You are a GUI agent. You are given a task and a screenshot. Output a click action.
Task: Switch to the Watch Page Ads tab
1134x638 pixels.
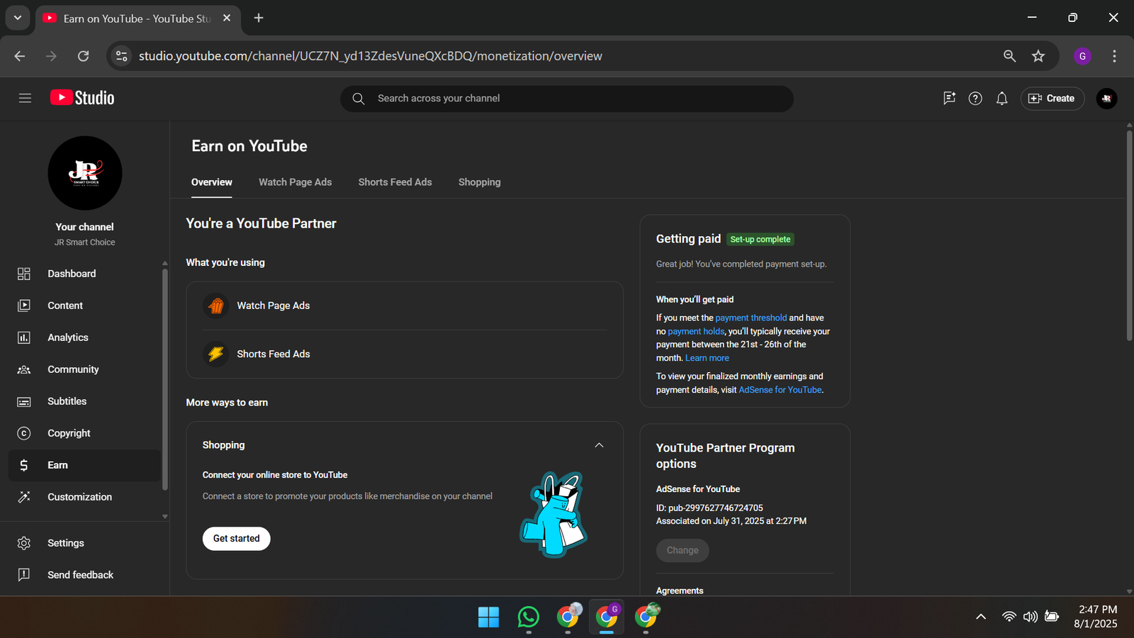click(295, 182)
